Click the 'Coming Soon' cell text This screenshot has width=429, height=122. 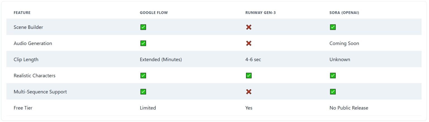pos(344,44)
